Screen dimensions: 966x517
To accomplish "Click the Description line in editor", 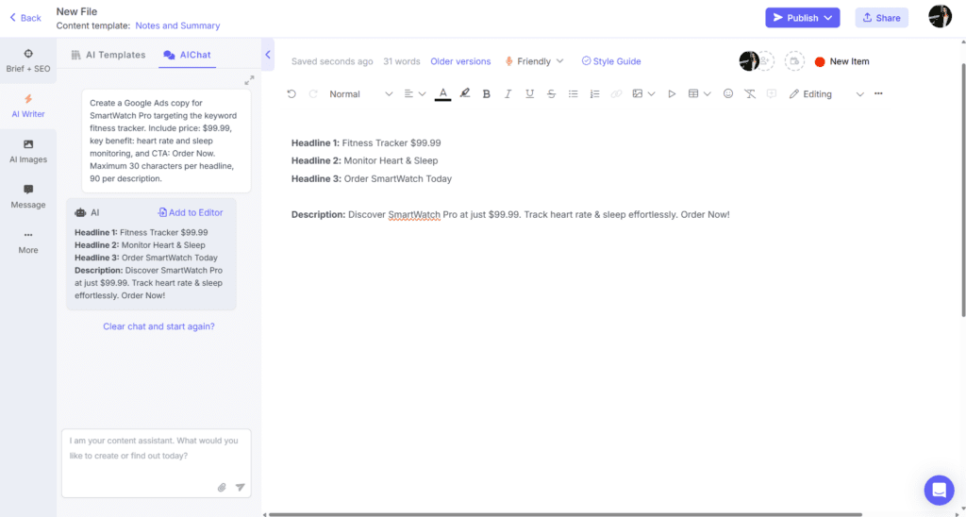I will click(x=510, y=215).
